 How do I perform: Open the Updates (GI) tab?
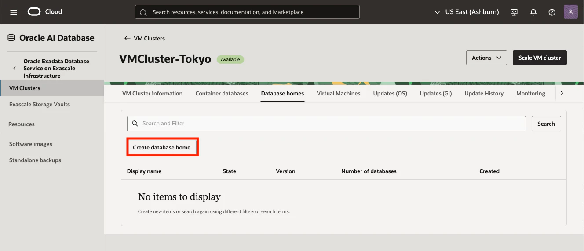click(x=436, y=93)
